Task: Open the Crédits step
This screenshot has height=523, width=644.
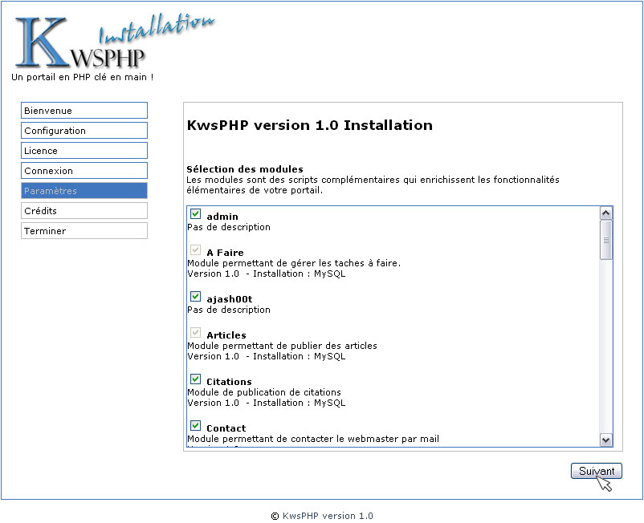Action: [84, 211]
